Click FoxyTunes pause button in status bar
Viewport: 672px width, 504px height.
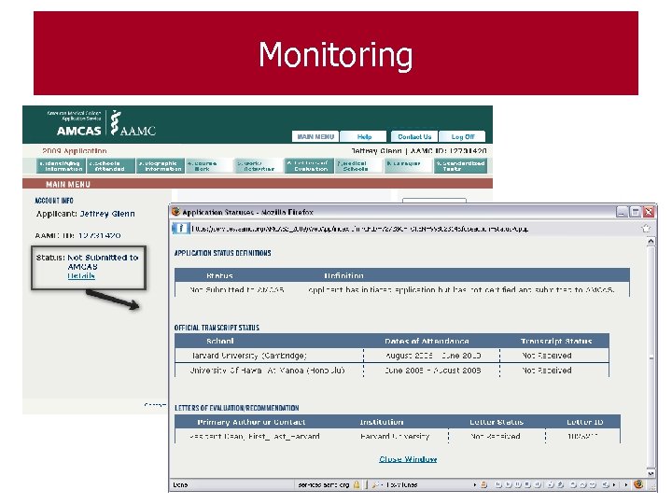518,484
